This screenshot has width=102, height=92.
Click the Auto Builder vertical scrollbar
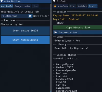[x=50, y=48]
